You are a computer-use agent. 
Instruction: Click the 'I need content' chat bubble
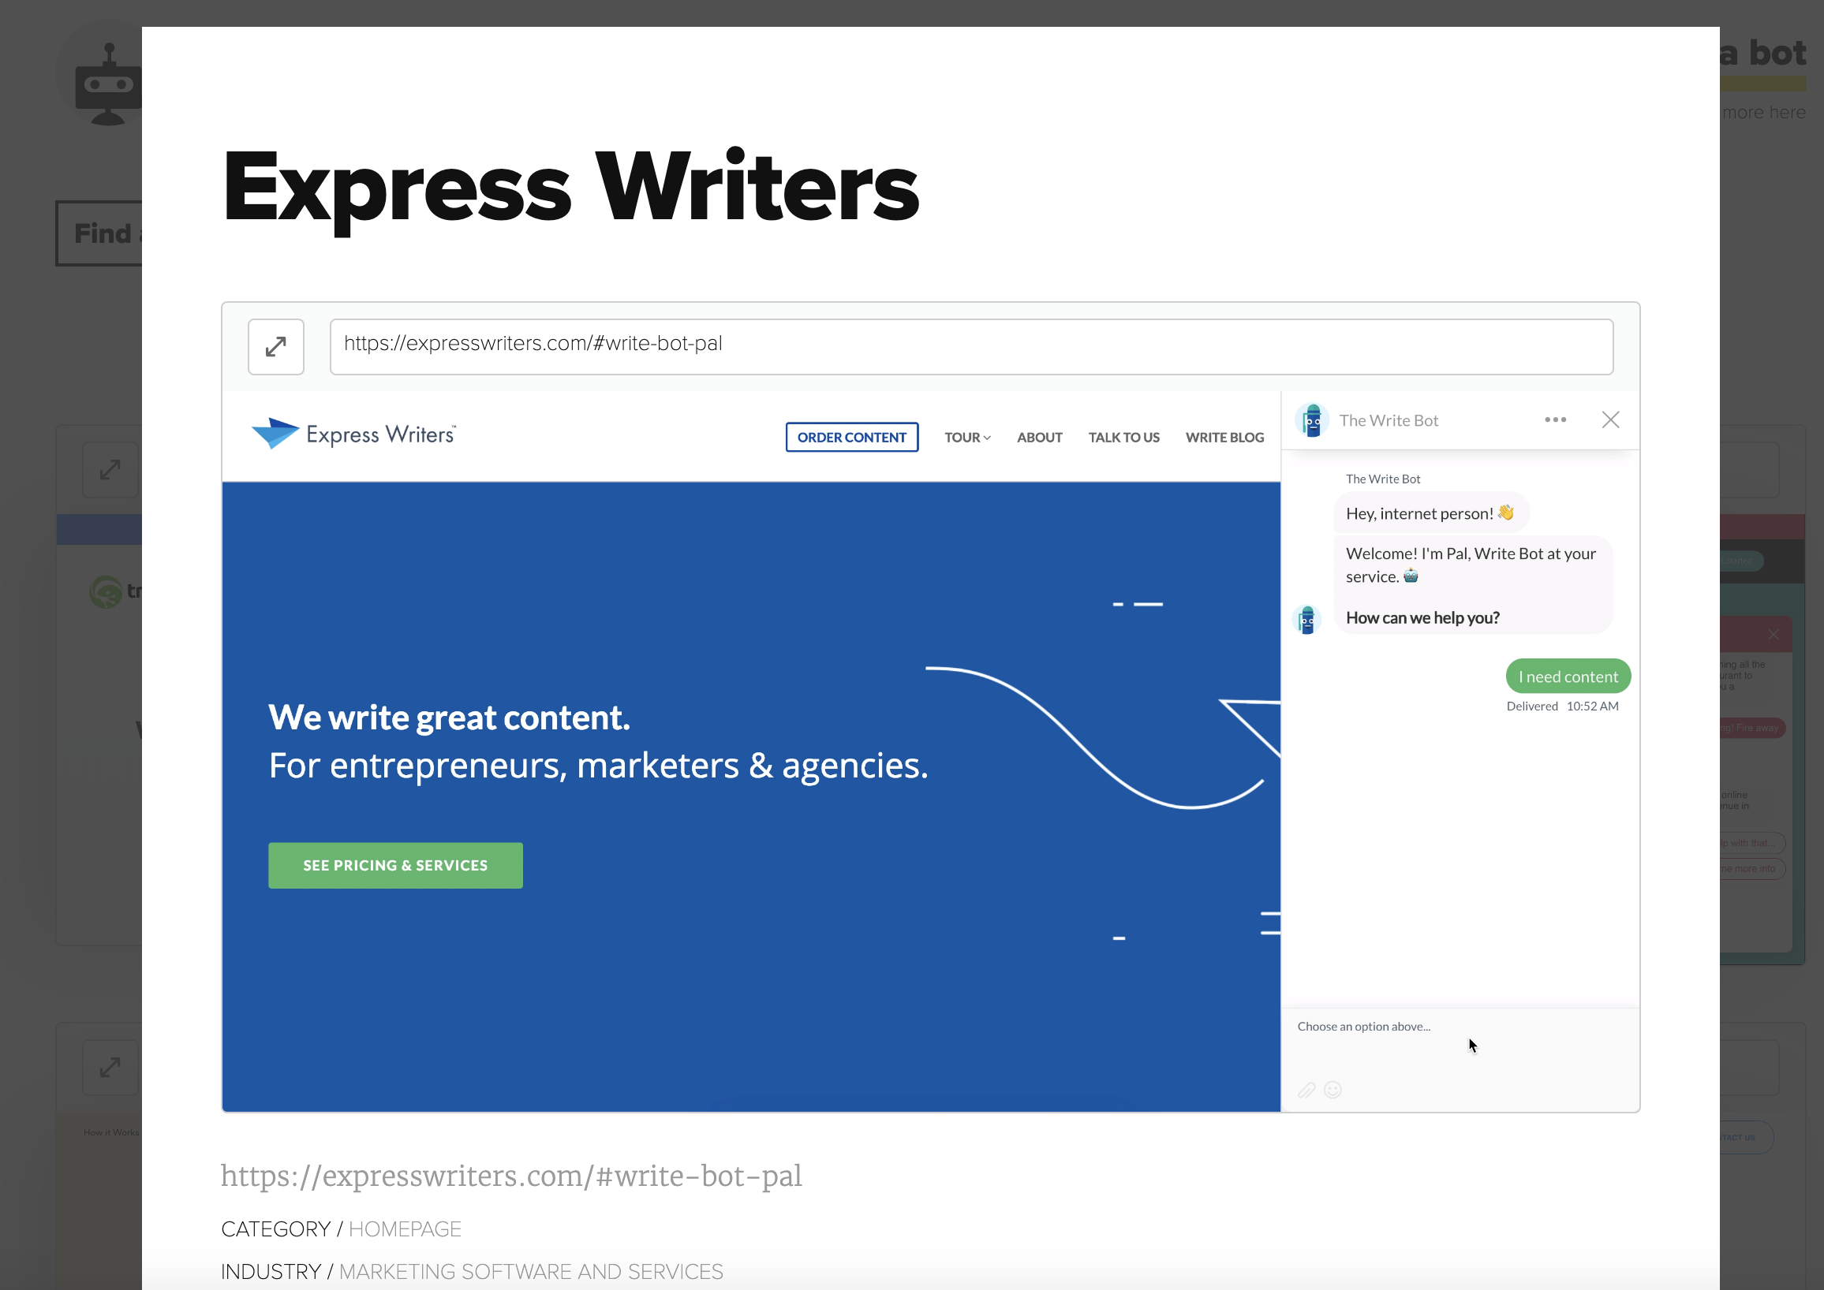[x=1568, y=677]
